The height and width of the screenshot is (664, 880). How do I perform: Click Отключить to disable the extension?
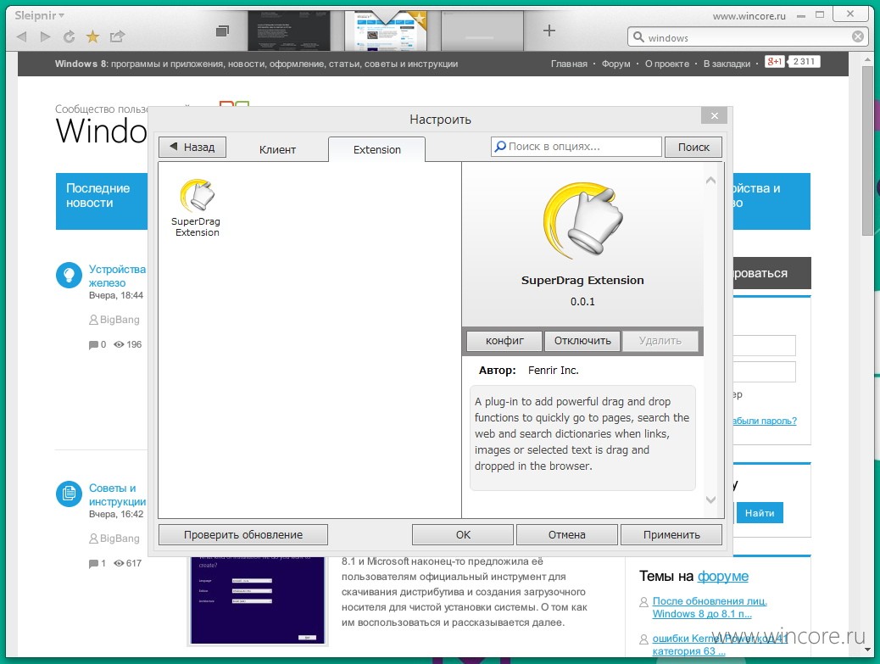[582, 341]
